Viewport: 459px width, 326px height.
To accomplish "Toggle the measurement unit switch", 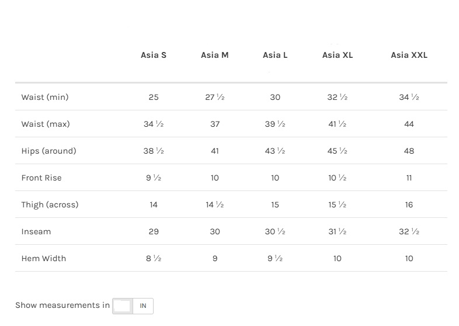I will [x=123, y=306].
